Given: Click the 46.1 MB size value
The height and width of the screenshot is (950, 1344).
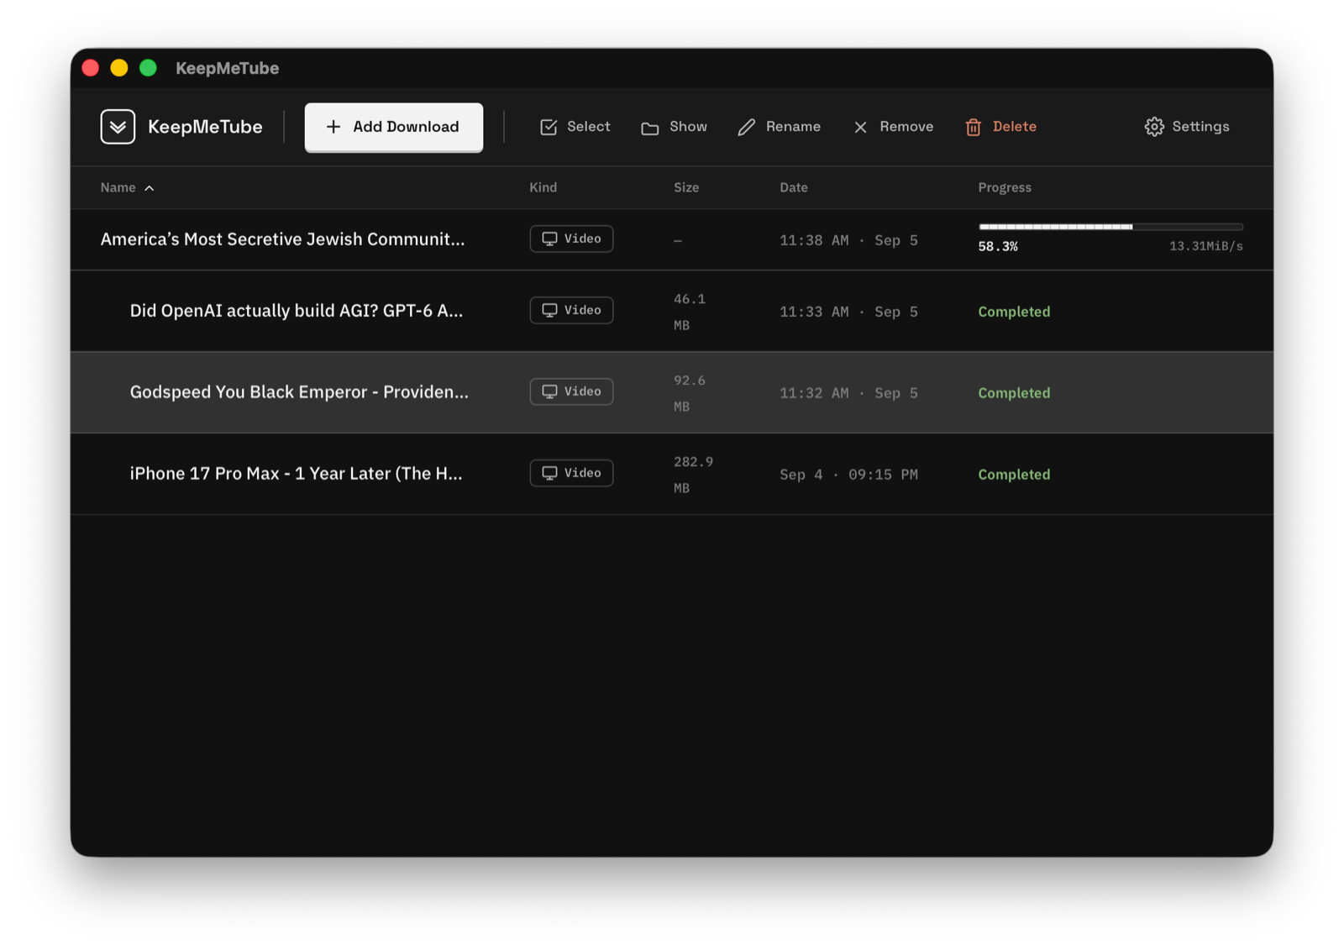Looking at the screenshot, I should [690, 312].
